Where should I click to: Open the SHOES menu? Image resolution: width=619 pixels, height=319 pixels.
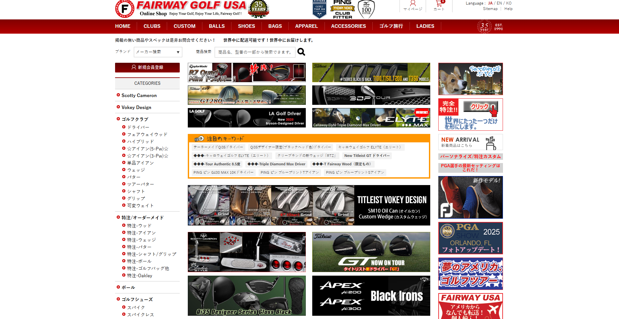(246, 26)
